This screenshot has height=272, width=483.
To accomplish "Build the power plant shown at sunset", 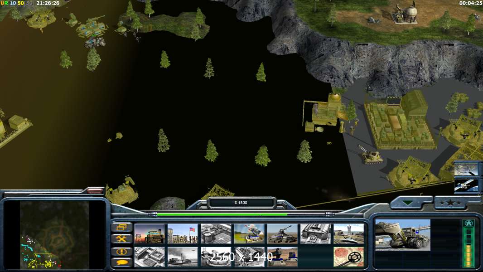I will (150, 233).
